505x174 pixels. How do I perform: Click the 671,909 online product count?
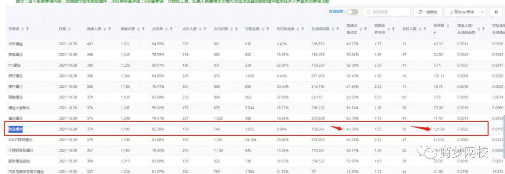pyautogui.click(x=318, y=76)
